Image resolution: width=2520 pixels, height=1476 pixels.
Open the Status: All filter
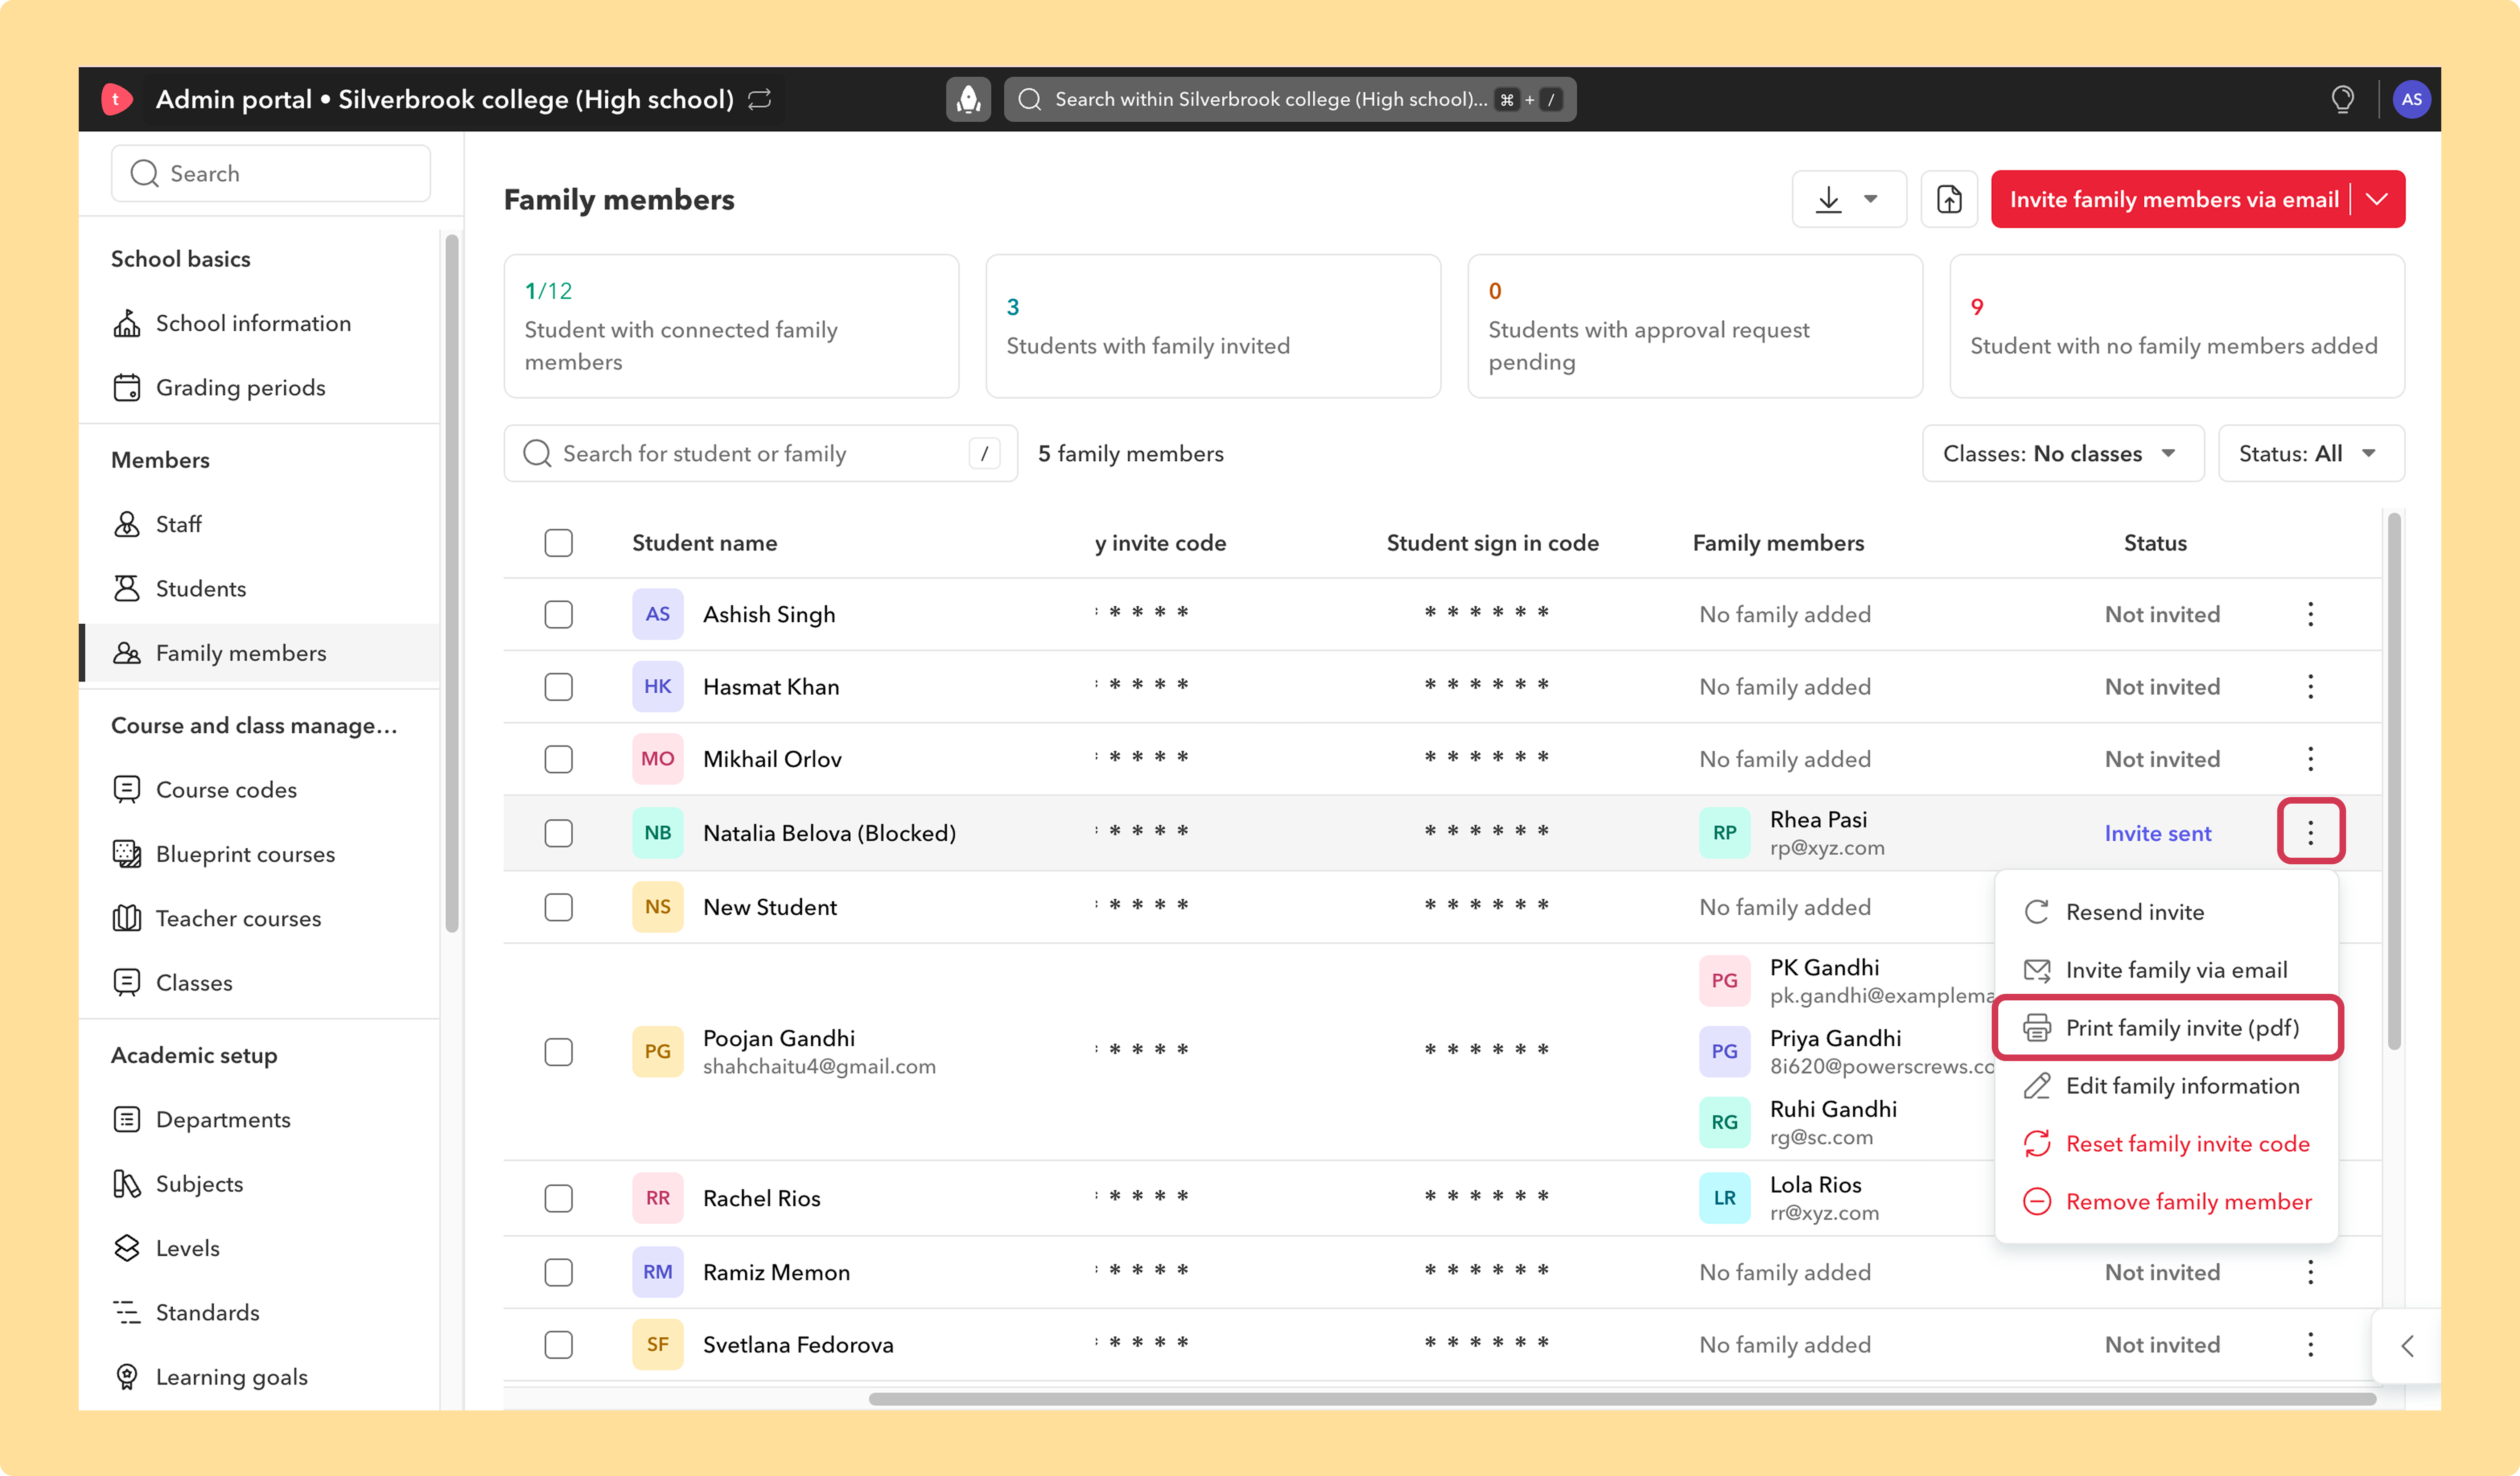point(2310,454)
